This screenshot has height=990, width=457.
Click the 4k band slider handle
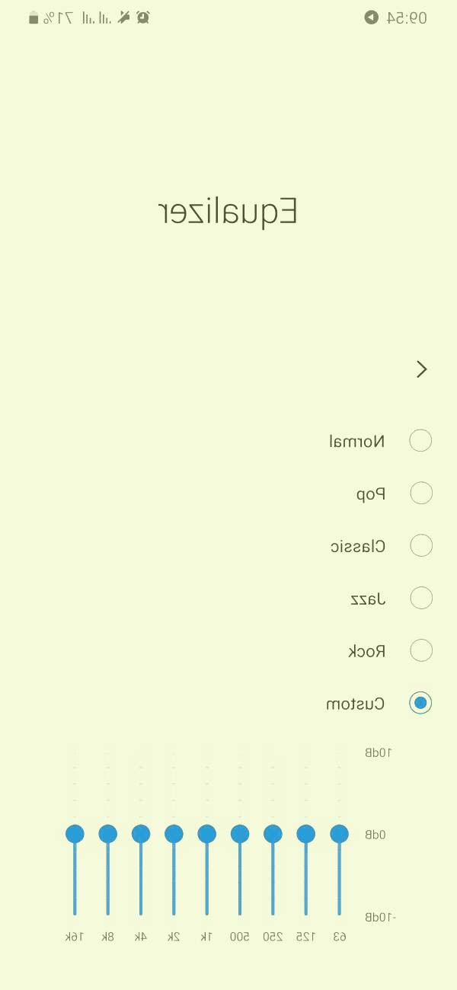coord(141,834)
